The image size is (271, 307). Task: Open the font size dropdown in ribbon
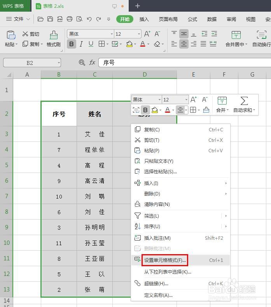point(139,34)
